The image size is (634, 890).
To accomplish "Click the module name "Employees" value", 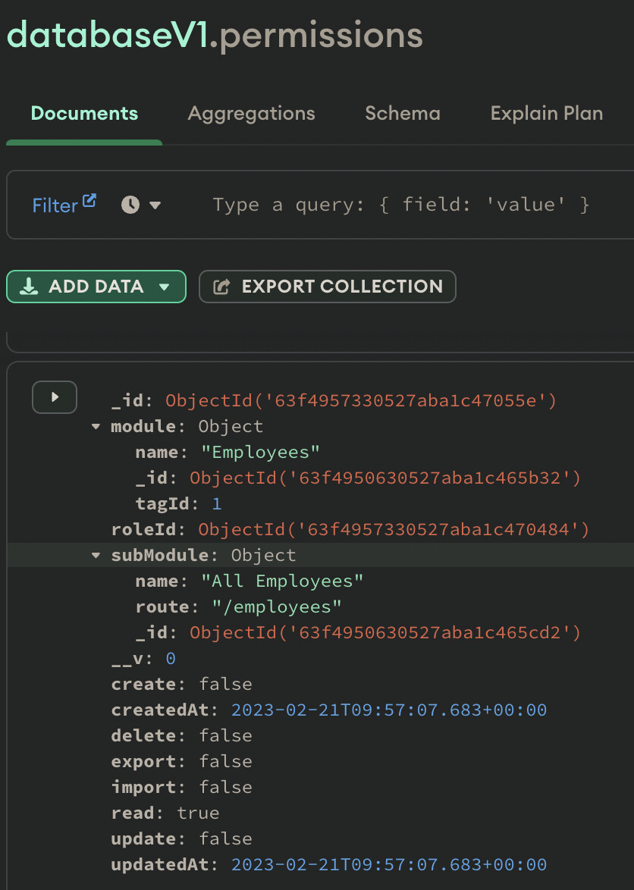I will coord(260,453).
